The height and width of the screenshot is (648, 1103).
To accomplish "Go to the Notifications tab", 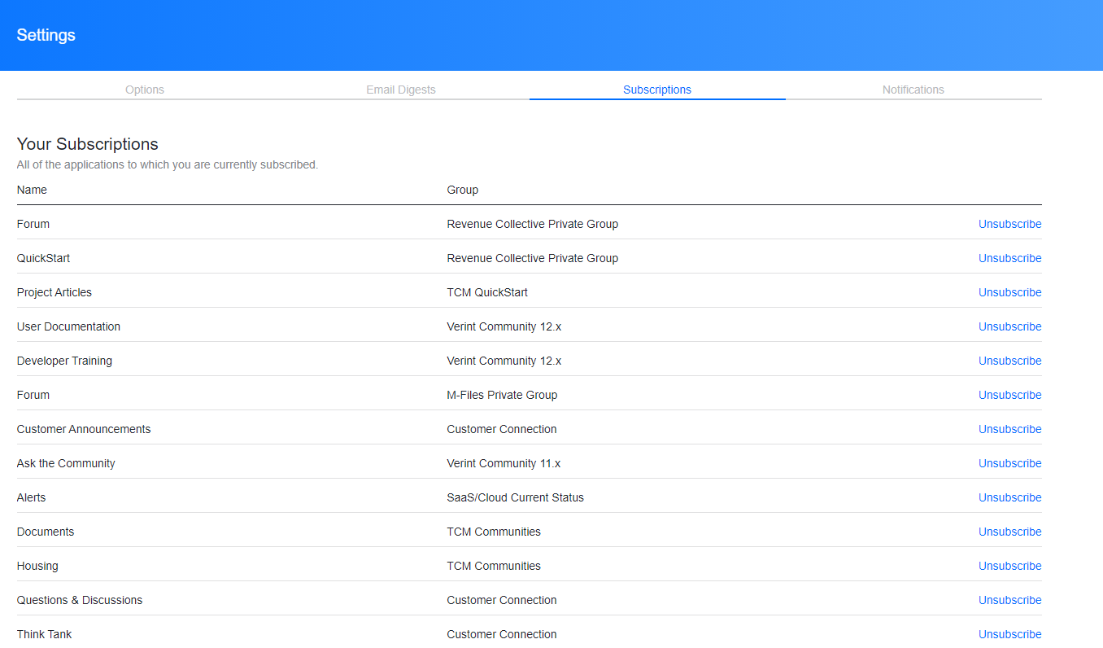I will (913, 90).
